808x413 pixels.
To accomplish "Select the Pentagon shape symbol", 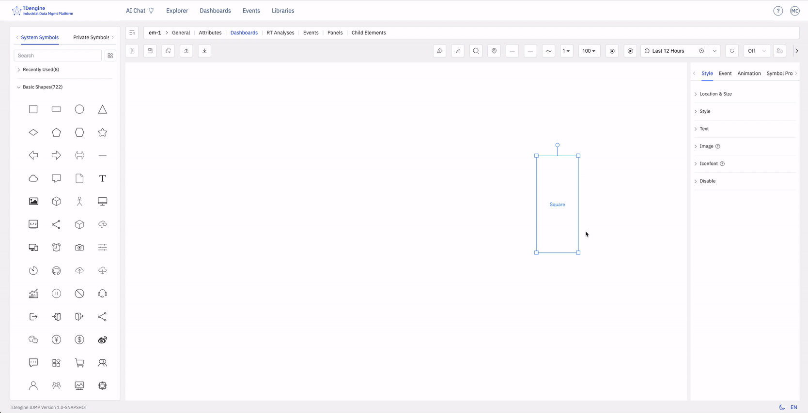I will pyautogui.click(x=56, y=133).
